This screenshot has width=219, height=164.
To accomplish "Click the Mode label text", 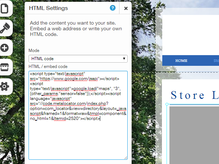I will tap(34, 51).
